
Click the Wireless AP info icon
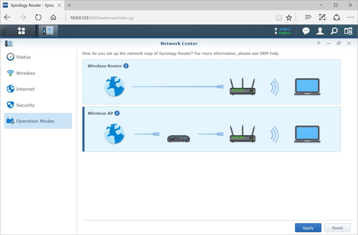[x=117, y=113]
